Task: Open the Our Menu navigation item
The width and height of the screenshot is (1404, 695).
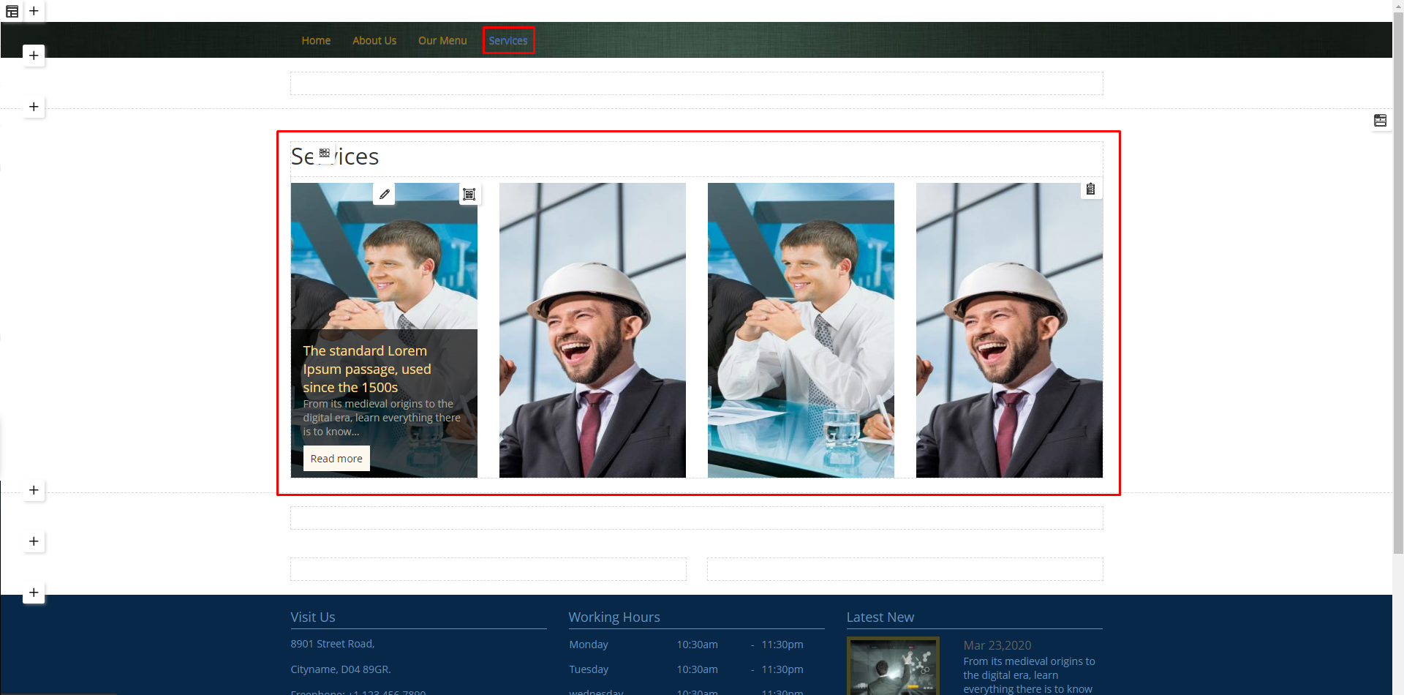Action: pyautogui.click(x=442, y=40)
